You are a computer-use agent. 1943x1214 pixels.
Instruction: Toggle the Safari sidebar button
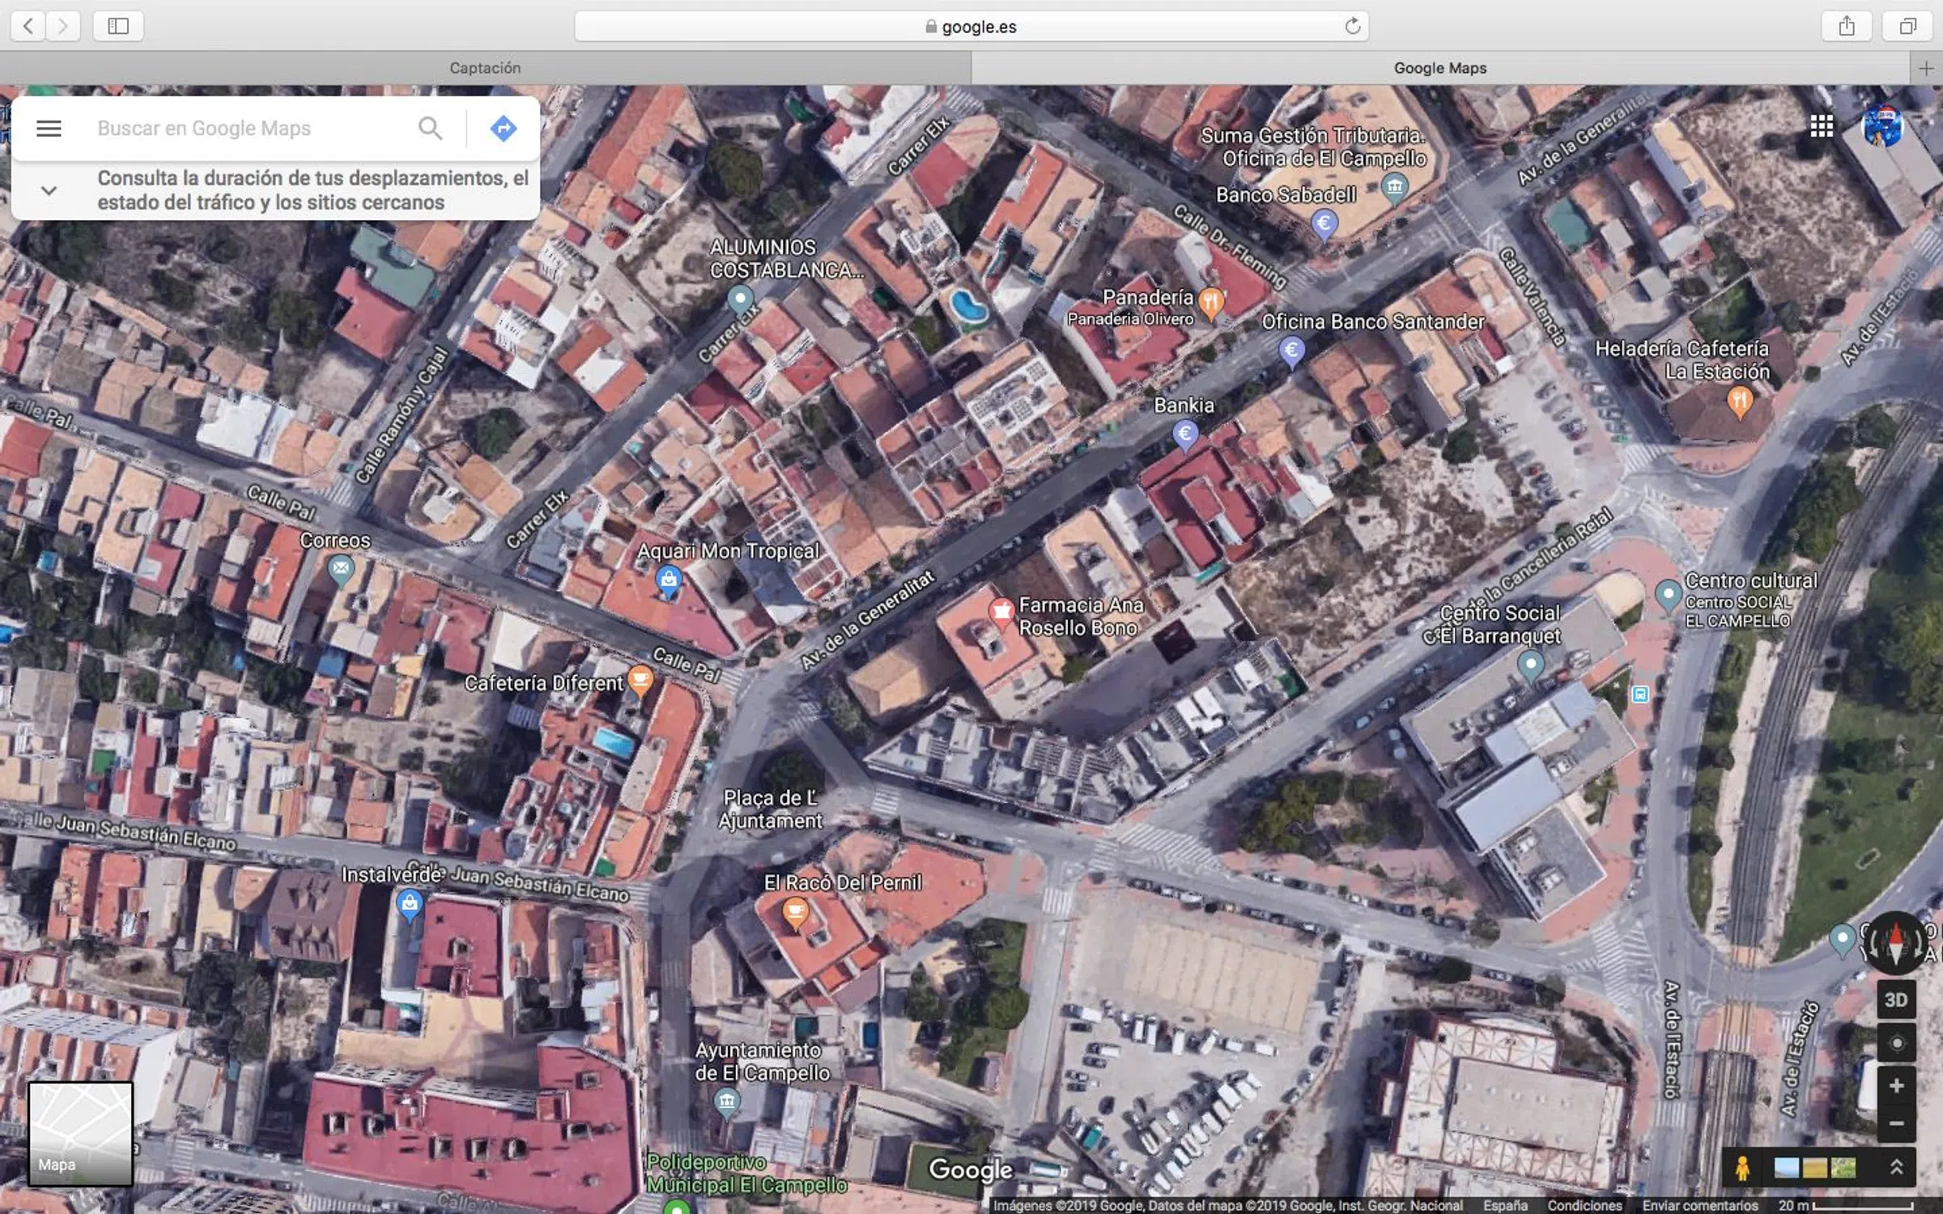point(118,26)
